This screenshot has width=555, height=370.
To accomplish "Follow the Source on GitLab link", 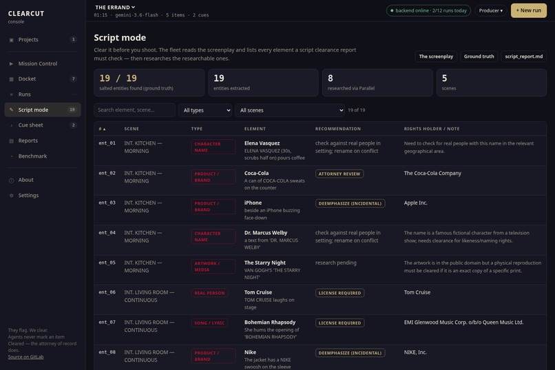I will click(x=26, y=357).
